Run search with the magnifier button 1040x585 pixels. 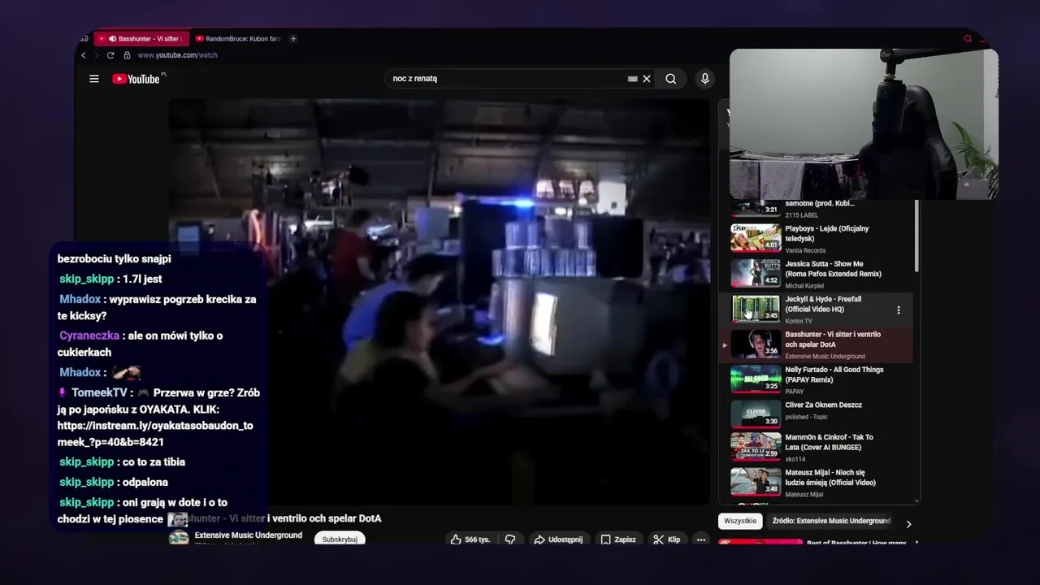[670, 79]
